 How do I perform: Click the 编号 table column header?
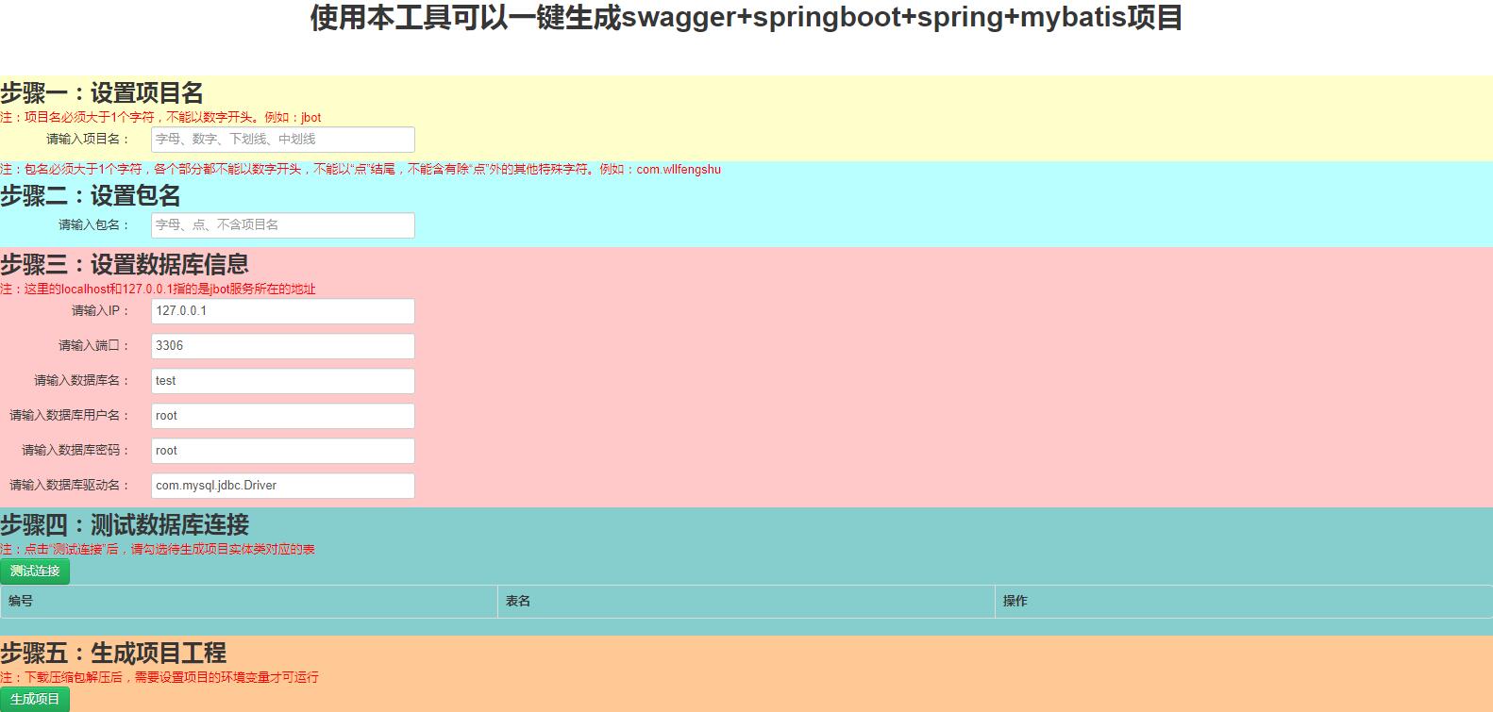[x=249, y=602]
